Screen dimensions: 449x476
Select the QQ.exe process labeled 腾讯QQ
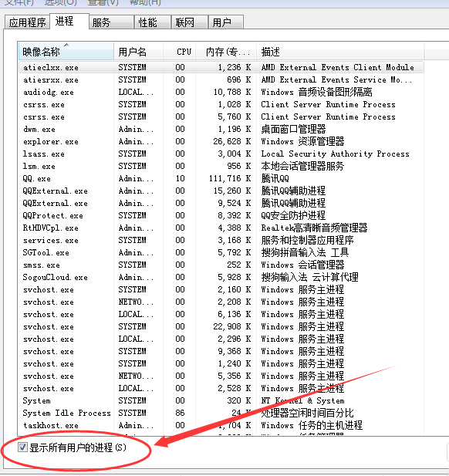click(x=221, y=178)
